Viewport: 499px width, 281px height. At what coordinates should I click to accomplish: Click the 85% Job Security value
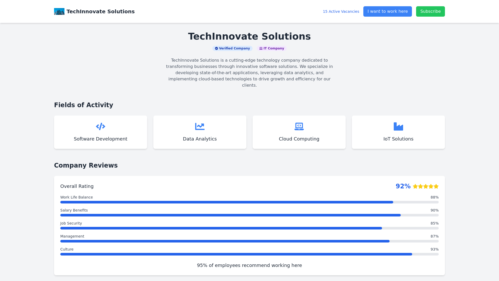click(435, 223)
